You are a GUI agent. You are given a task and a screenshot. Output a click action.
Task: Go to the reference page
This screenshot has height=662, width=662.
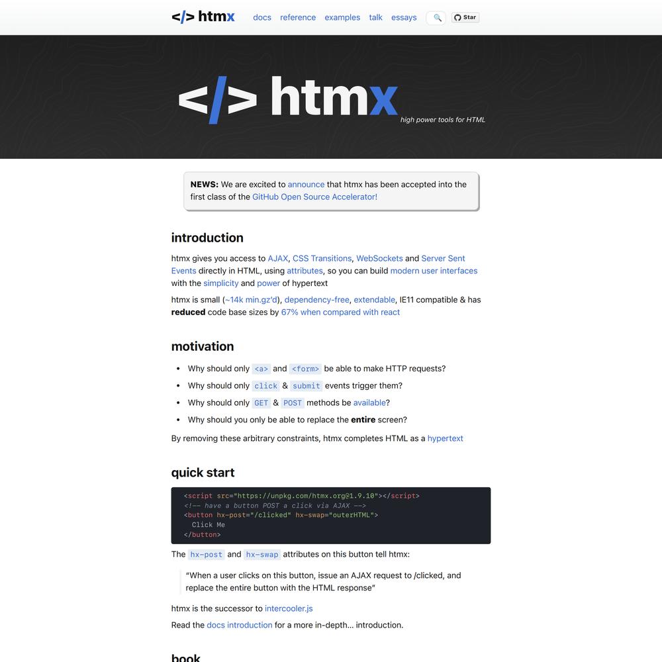[298, 17]
